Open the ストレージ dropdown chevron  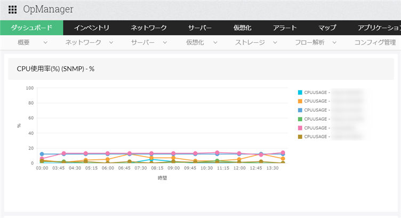pos(276,43)
